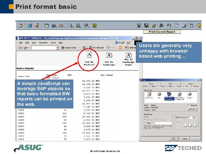The image size is (206, 154).
Task: Open the table view icon in BW toolbar
Action: [47, 26]
